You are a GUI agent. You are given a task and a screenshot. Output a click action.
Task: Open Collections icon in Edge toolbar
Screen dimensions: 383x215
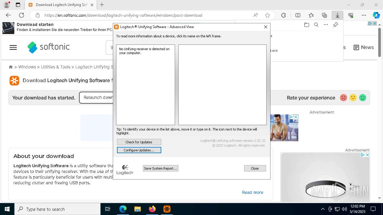coord(324,15)
